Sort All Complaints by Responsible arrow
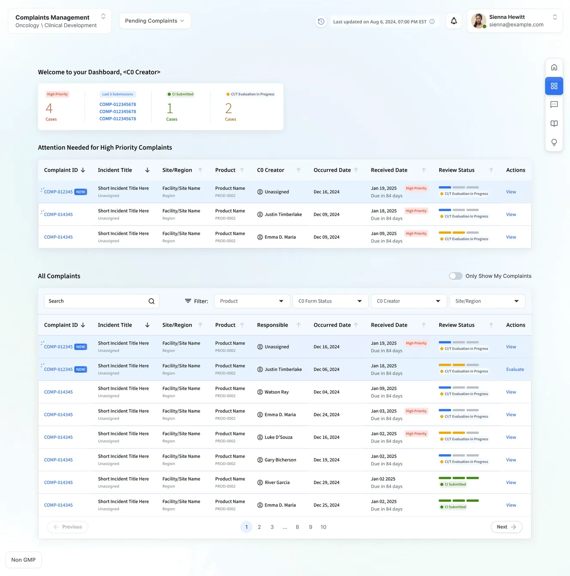 [x=299, y=325]
